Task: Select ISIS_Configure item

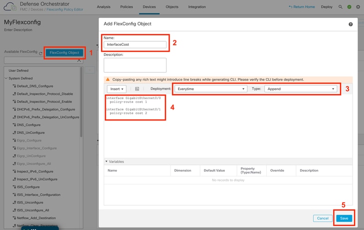Action: click(x=28, y=187)
